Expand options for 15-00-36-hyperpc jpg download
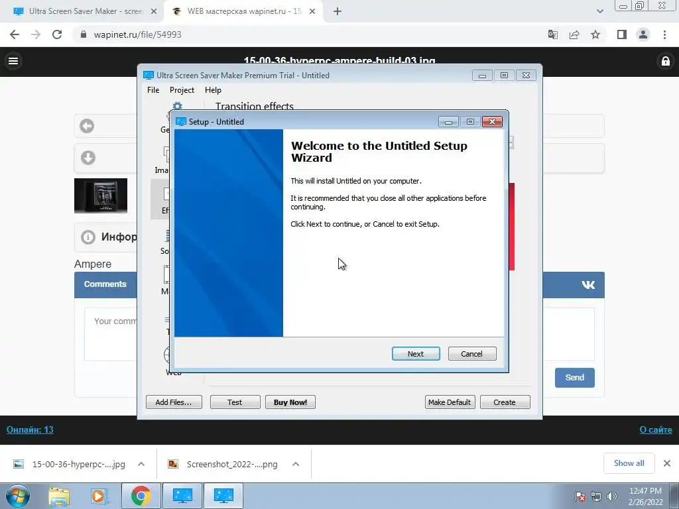Image resolution: width=679 pixels, height=509 pixels. (141, 464)
